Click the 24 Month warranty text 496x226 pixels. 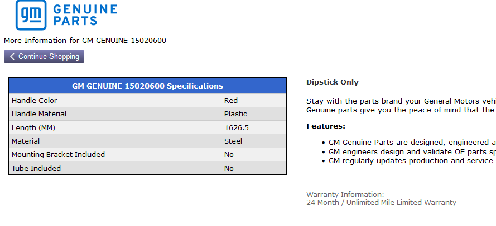(381, 203)
